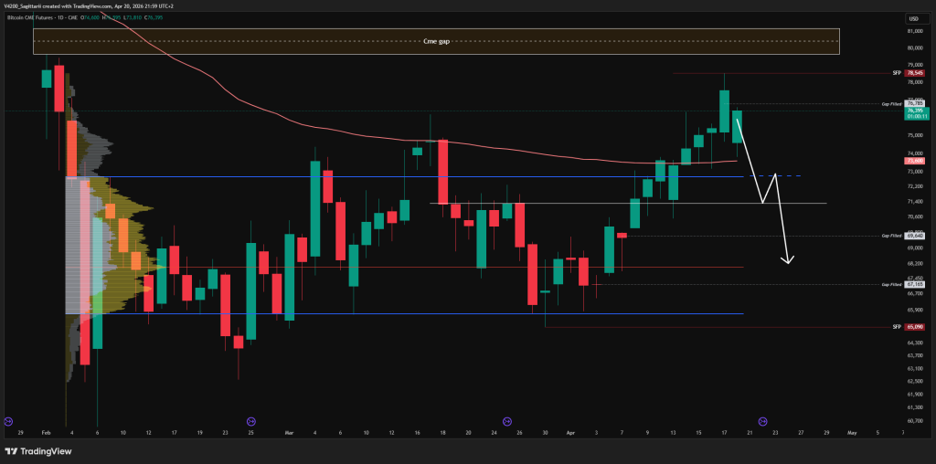Click the red SFP 78,545 price label
The height and width of the screenshot is (464, 936).
pos(914,73)
